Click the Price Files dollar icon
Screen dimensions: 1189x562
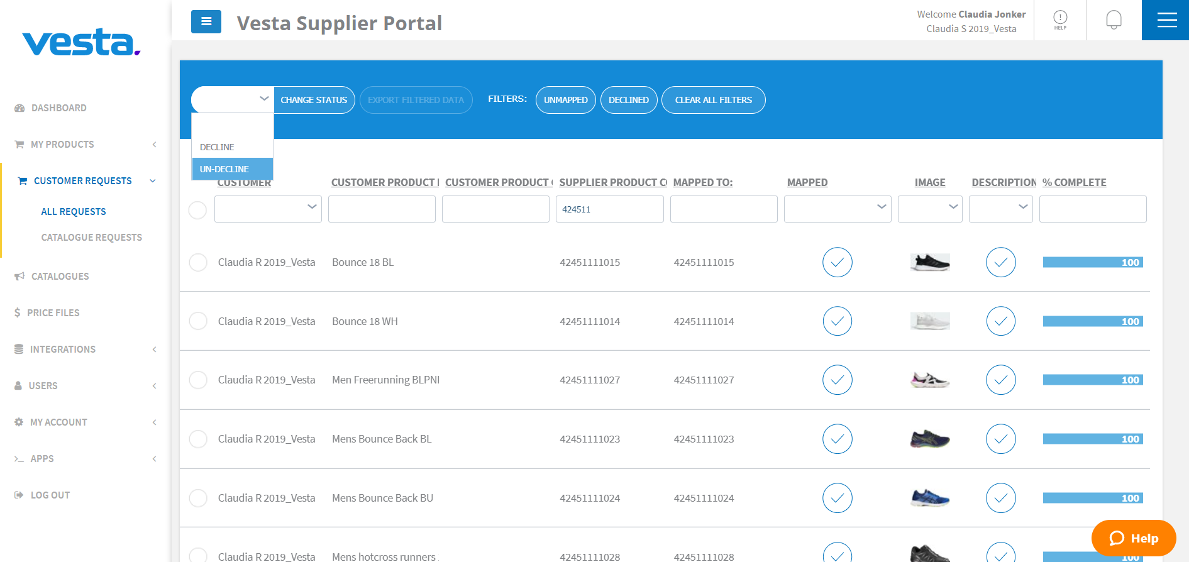18,313
